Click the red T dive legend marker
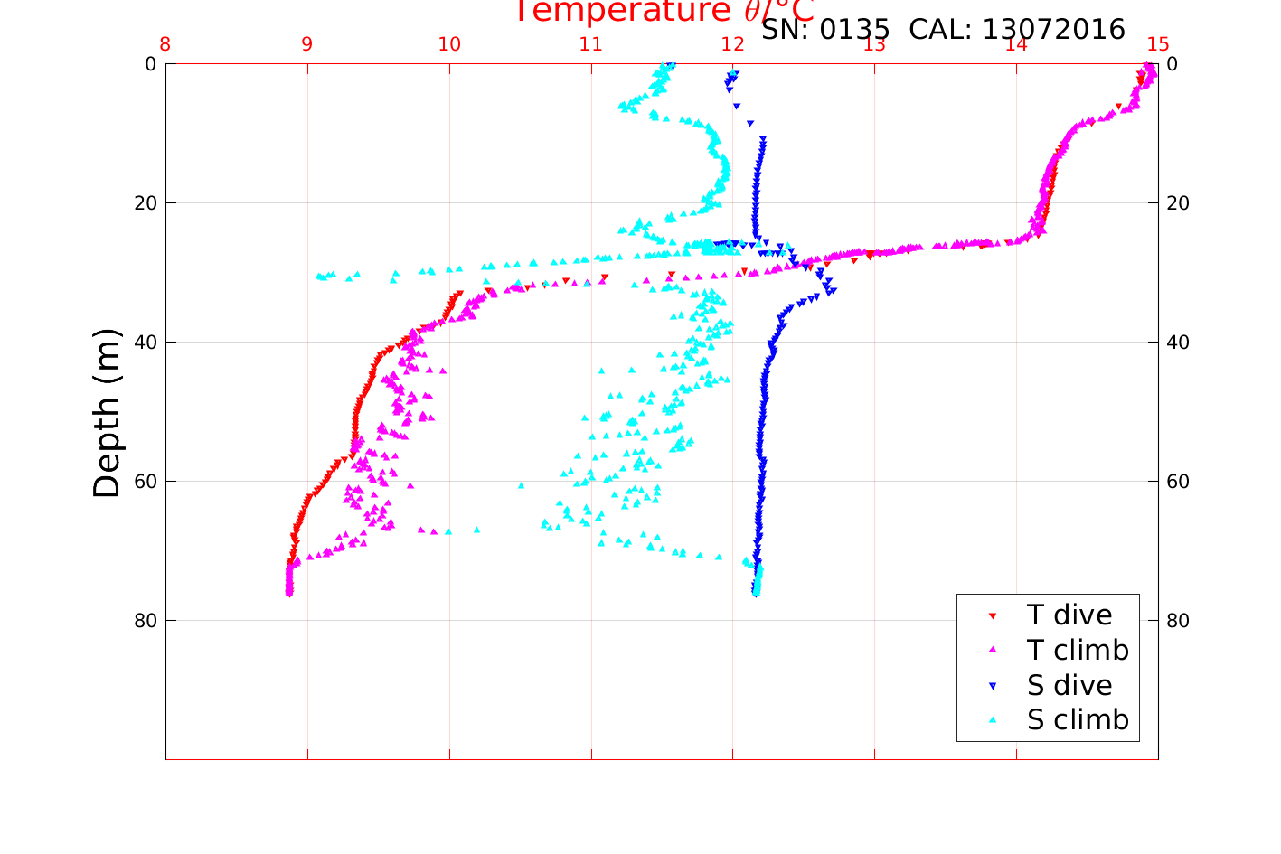 point(992,615)
